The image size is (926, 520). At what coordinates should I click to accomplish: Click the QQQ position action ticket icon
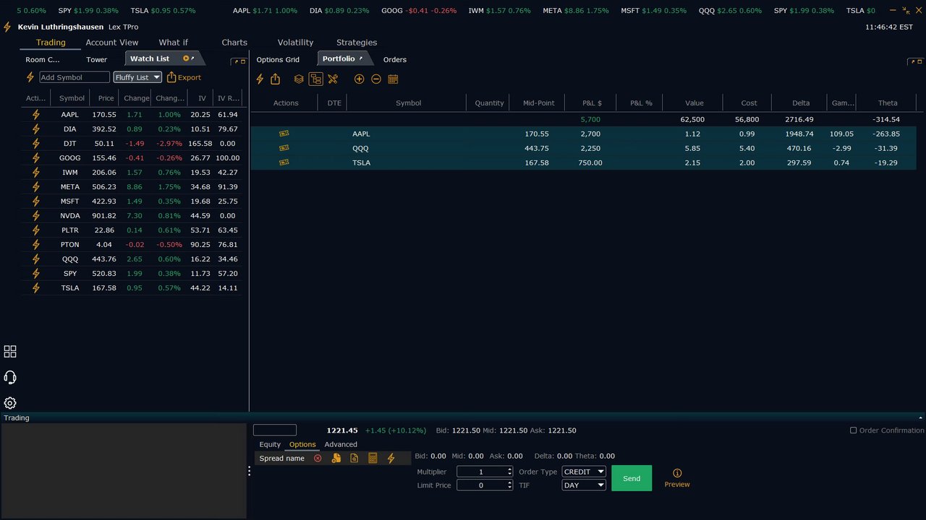click(284, 148)
